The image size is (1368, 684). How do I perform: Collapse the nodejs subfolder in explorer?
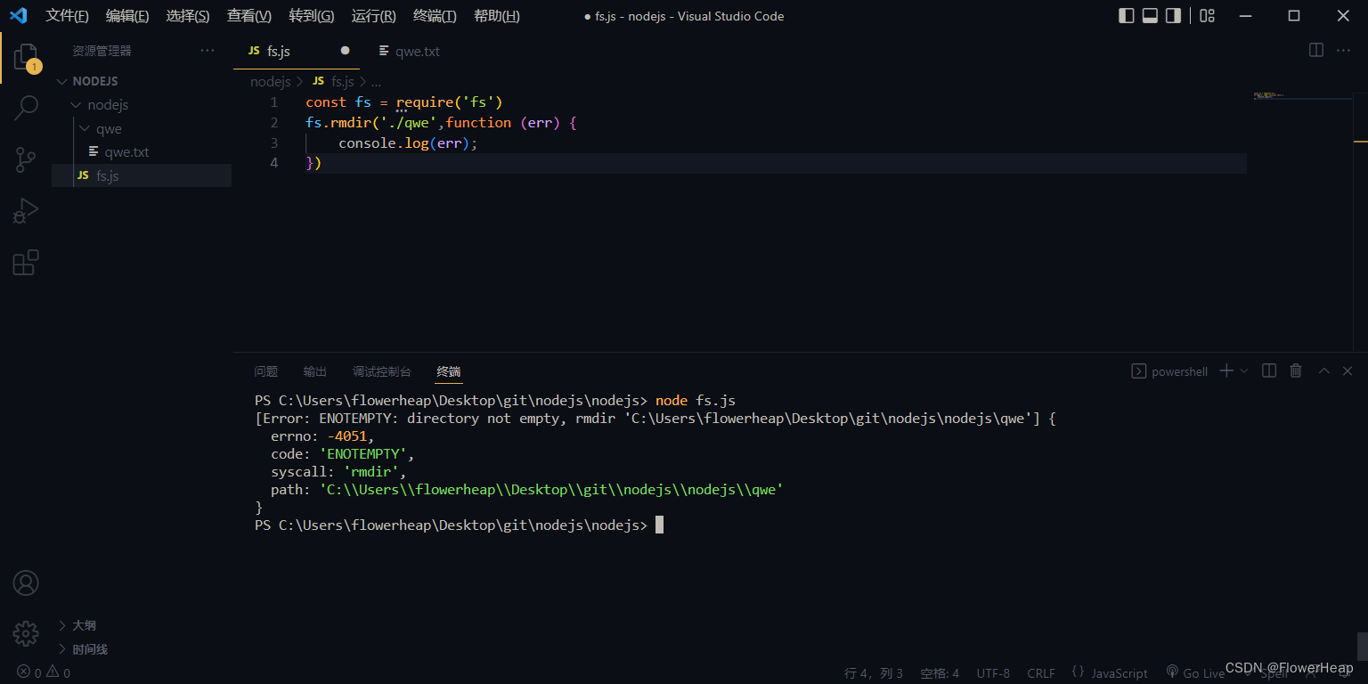[142, 105]
